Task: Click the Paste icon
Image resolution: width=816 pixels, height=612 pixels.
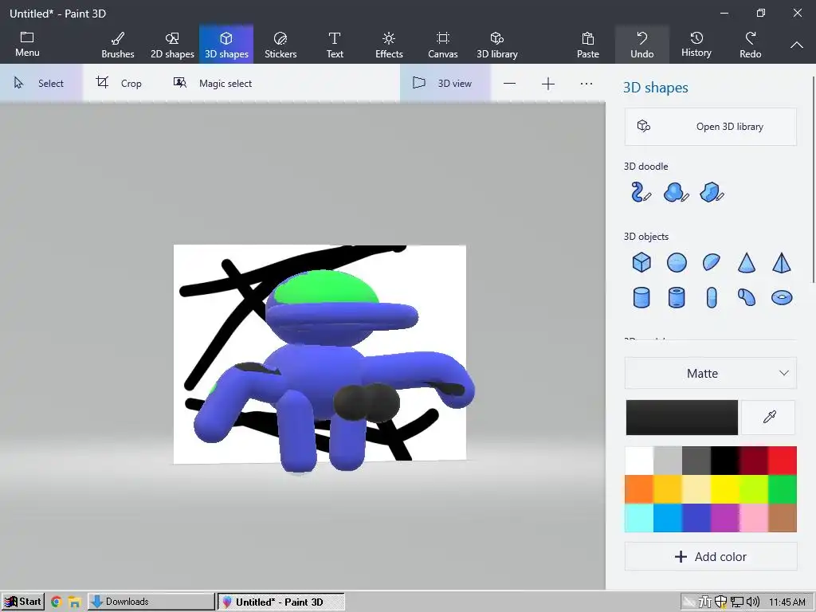Action: [x=587, y=44]
